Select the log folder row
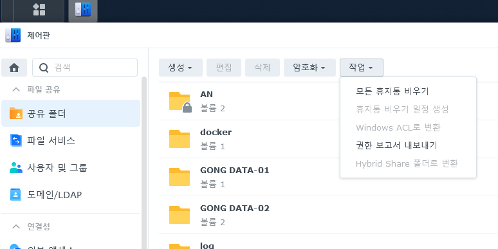The height and width of the screenshot is (249, 498). [x=328, y=242]
